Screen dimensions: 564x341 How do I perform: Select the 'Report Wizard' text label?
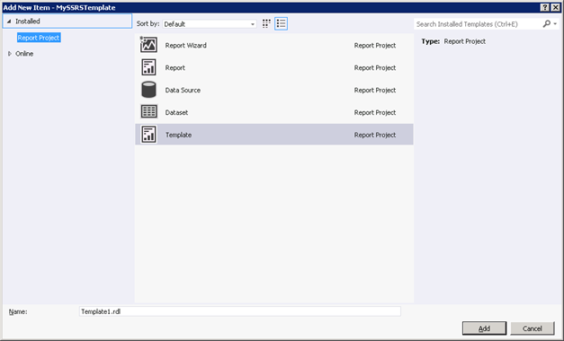pyautogui.click(x=185, y=45)
